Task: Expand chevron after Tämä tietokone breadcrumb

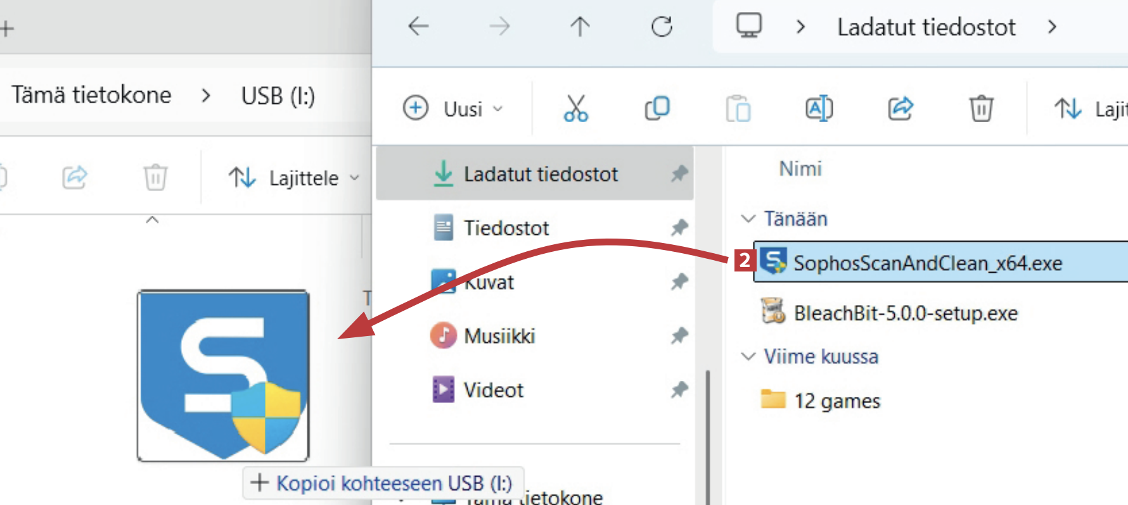Action: [x=205, y=96]
